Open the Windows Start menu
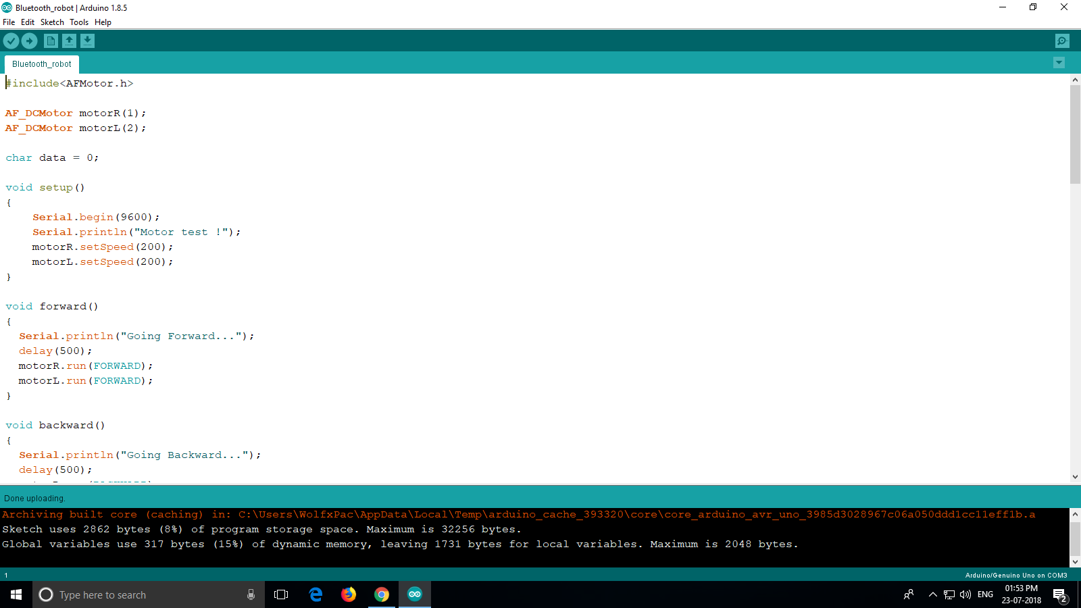 [x=16, y=594]
